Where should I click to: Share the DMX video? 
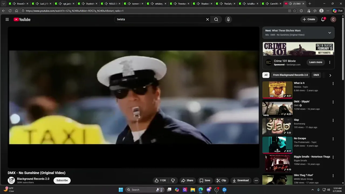187,181
